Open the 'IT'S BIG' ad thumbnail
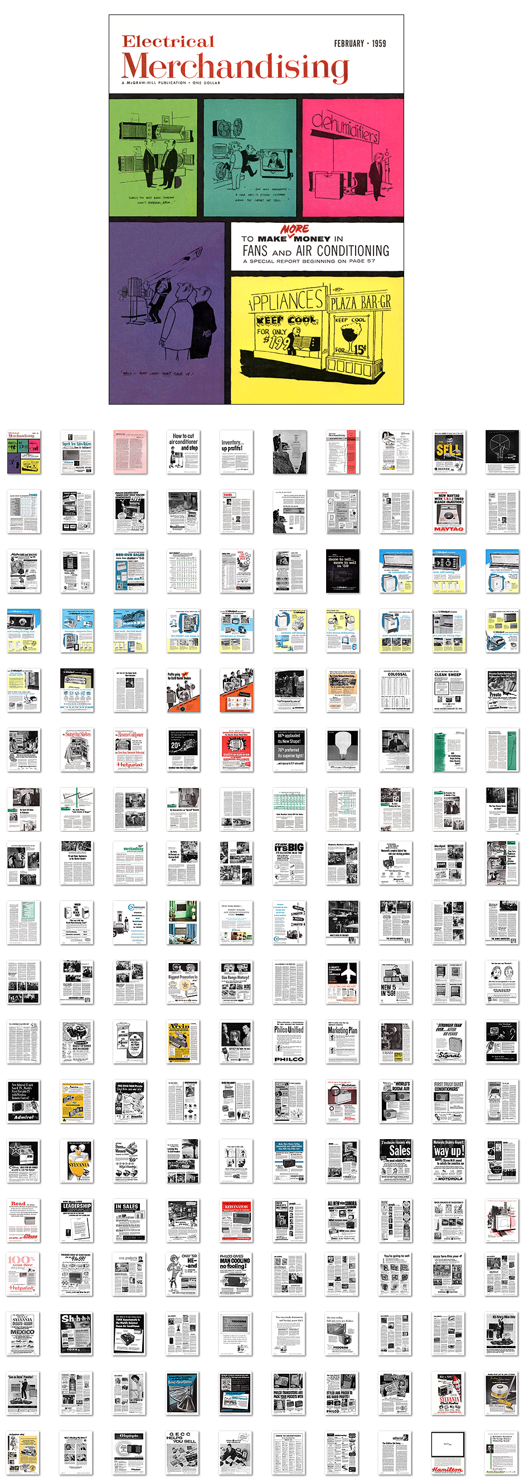This screenshot has height=1483, width=524. 290,863
